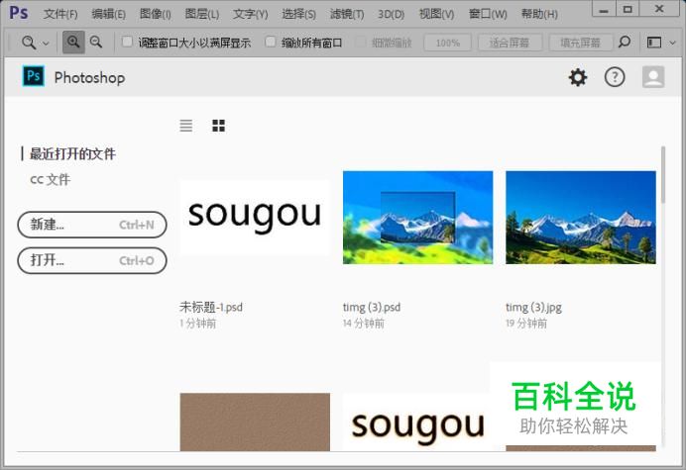Select 最近打开的文件 in sidebar
Screen dimensions: 686x470
pos(72,153)
